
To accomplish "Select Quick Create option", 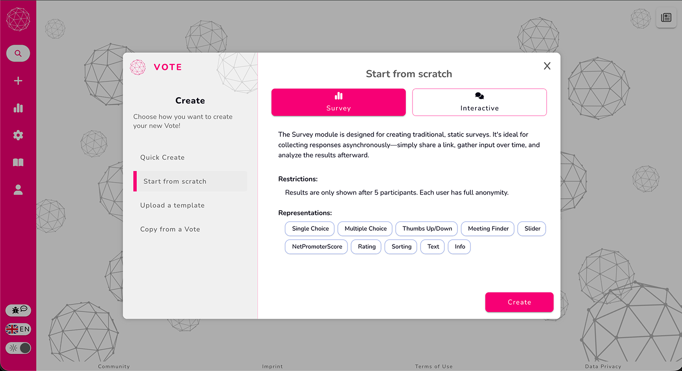I will [162, 157].
